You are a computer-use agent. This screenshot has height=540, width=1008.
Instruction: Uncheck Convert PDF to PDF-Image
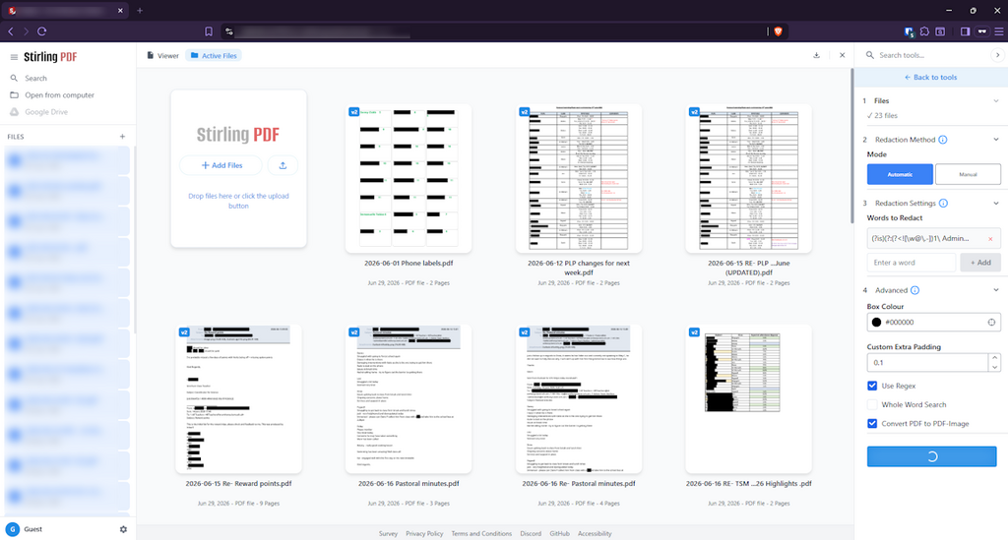[872, 424]
